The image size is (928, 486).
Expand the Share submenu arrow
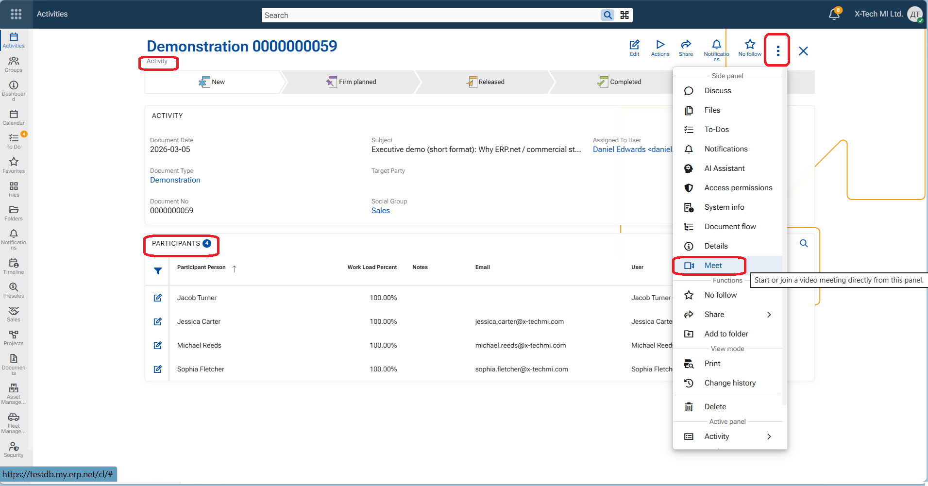pyautogui.click(x=769, y=315)
